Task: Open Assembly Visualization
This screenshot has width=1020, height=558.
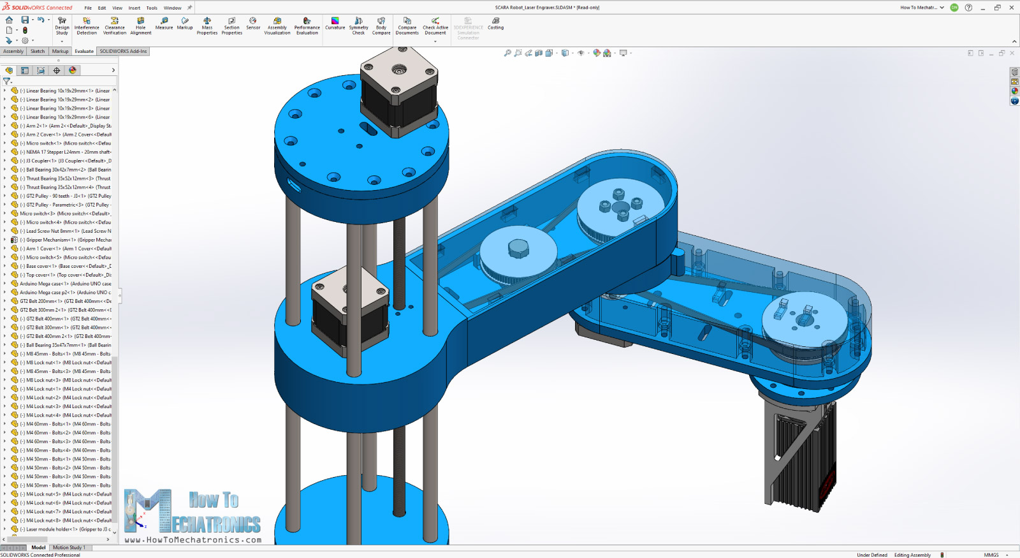Action: 277,25
